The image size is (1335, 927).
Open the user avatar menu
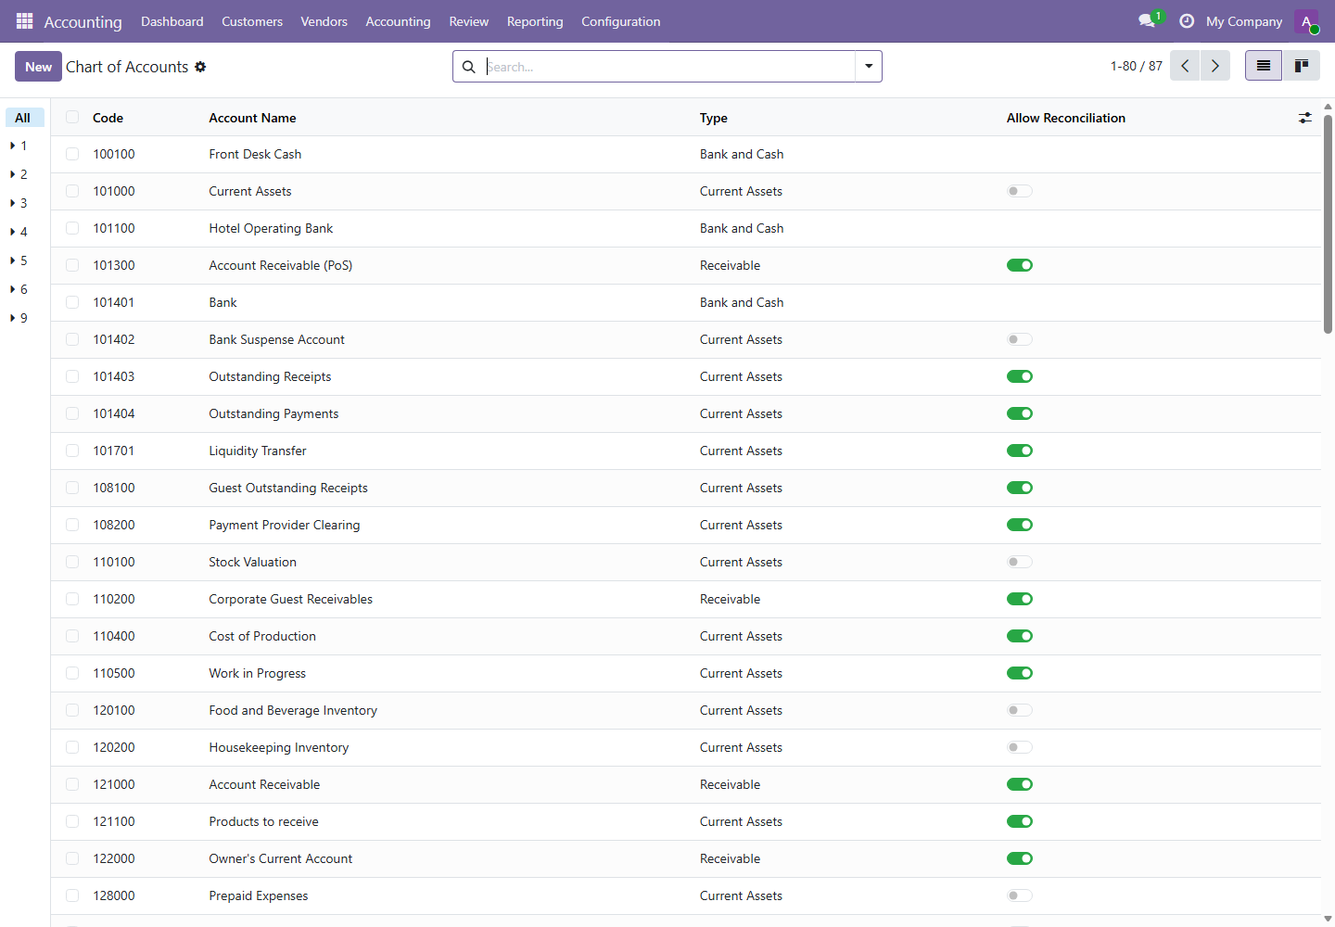[1306, 21]
